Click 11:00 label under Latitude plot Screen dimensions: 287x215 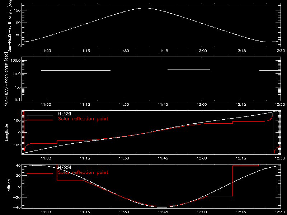(46, 212)
